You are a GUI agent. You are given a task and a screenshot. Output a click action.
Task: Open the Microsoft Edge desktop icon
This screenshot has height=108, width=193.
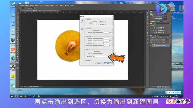(13, 58)
